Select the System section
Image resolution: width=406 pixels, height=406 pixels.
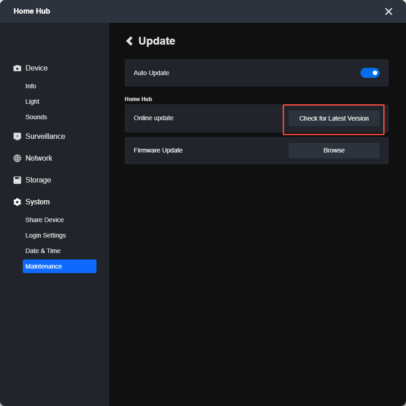[x=37, y=202]
